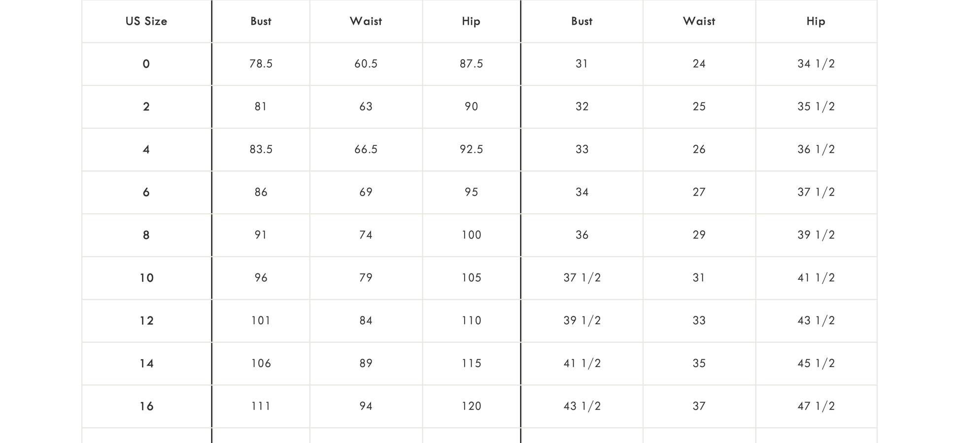Select the 105 hip cell

coord(471,278)
